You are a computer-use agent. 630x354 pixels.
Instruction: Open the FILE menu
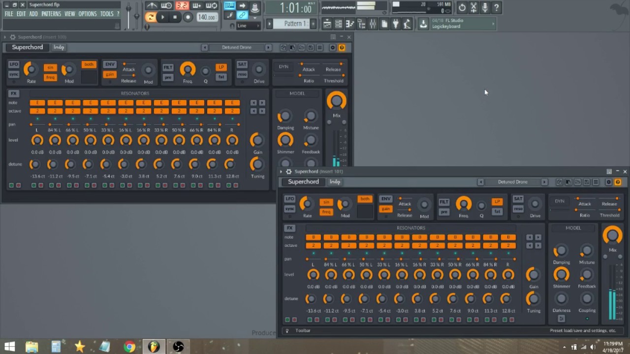(x=9, y=14)
